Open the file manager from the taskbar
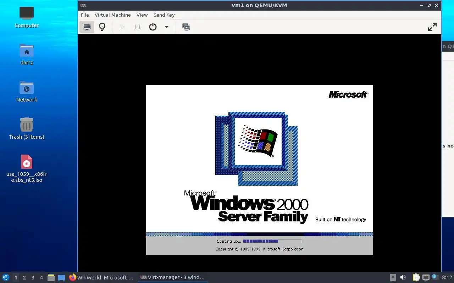This screenshot has width=454, height=283. click(x=51, y=278)
